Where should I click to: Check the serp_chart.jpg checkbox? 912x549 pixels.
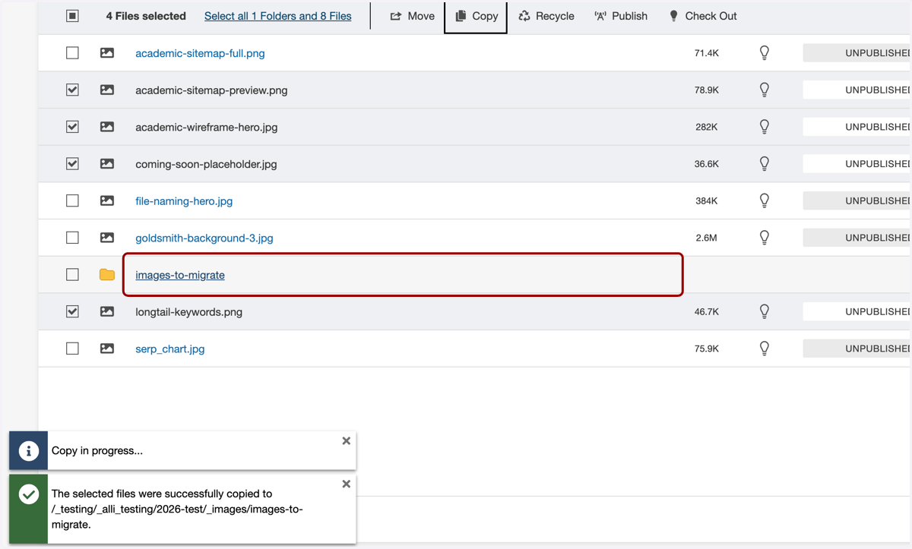point(72,349)
